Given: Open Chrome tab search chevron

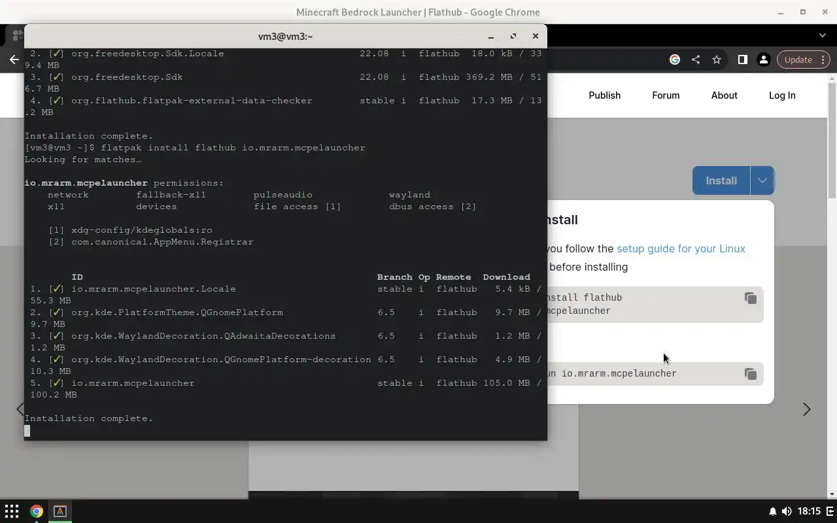Looking at the screenshot, I should tap(823, 35).
